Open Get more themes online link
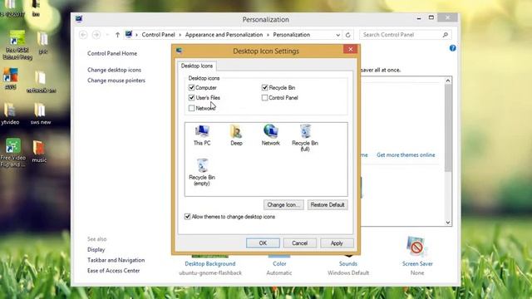Screen dimensions: 532x299 tap(406, 155)
